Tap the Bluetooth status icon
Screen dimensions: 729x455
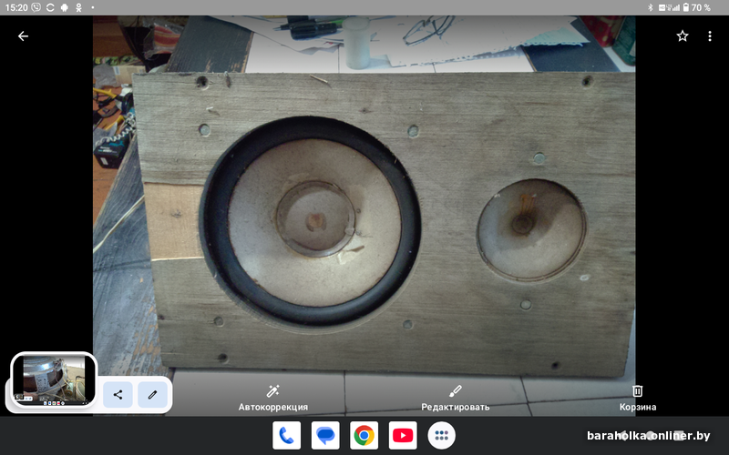tap(651, 7)
